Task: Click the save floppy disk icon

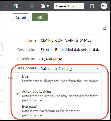Action: [x=43, y=6]
